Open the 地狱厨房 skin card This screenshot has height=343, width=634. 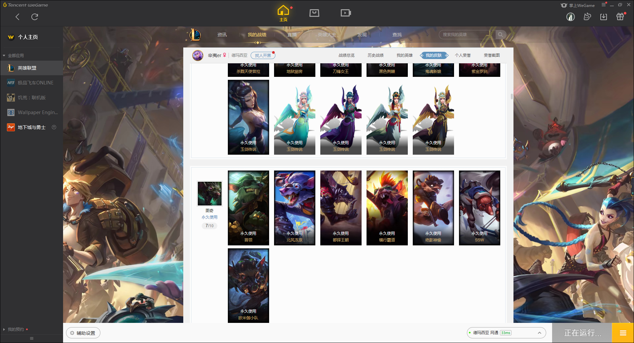295,70
